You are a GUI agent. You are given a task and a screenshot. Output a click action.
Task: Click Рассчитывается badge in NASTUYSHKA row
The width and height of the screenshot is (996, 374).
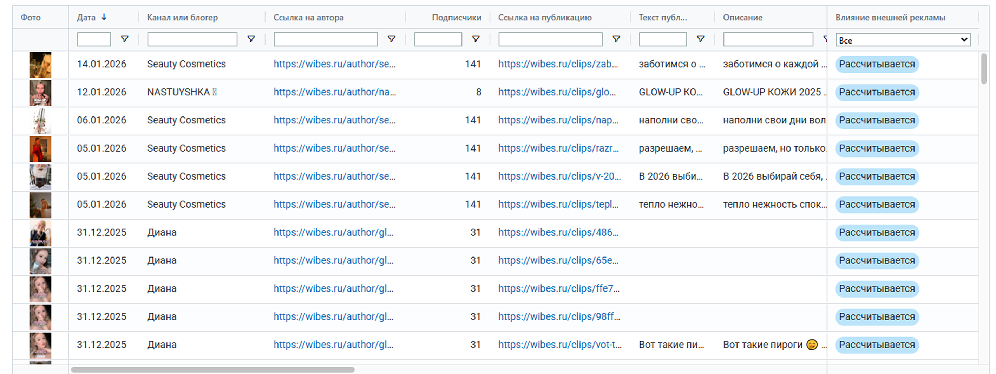[x=877, y=92]
